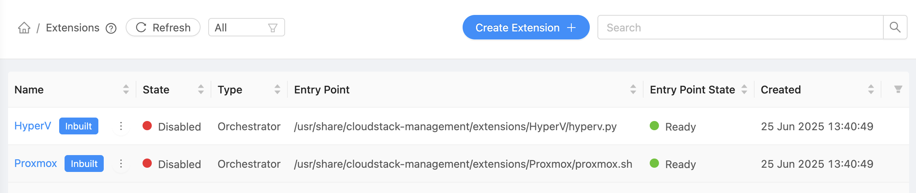Click the search magnifier icon
The width and height of the screenshot is (916, 193).
point(895,27)
